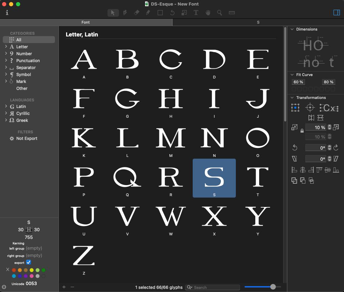Viewport: 344px width, 292px height.
Task: Clear glyph color with X button
Action: point(8,269)
